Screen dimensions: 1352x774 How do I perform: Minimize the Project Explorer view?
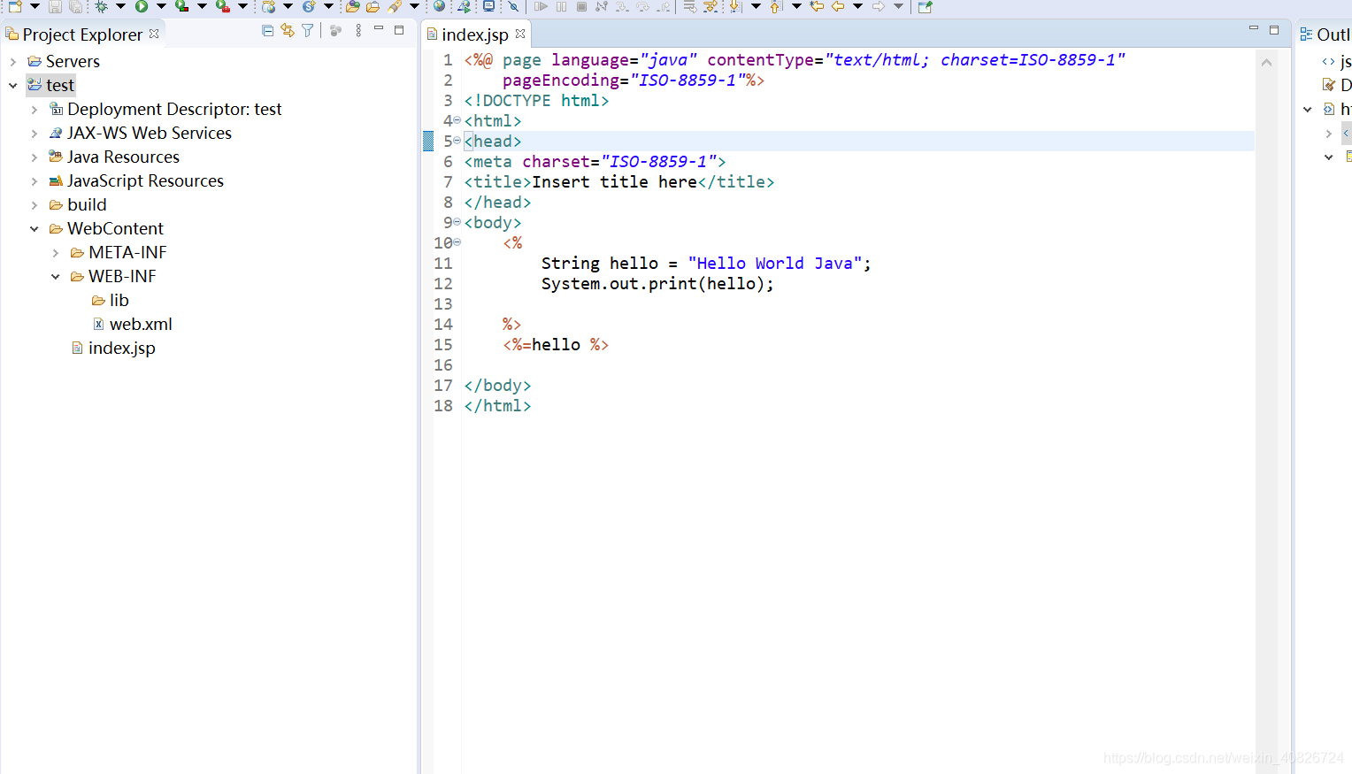click(379, 30)
